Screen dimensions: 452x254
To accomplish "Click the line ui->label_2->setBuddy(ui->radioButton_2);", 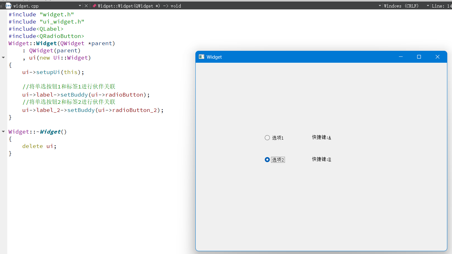I will [x=93, y=110].
